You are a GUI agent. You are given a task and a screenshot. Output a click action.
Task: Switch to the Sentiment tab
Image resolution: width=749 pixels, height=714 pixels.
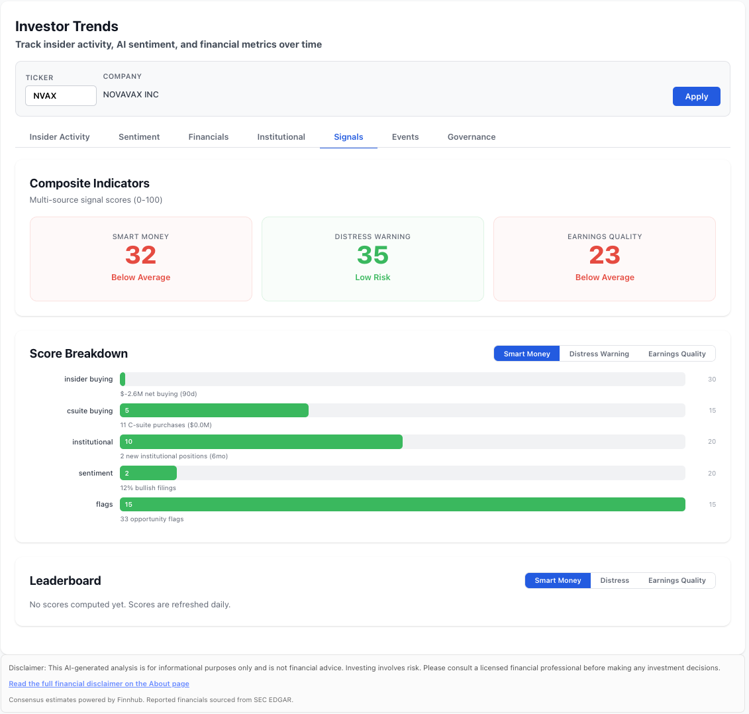(x=139, y=137)
